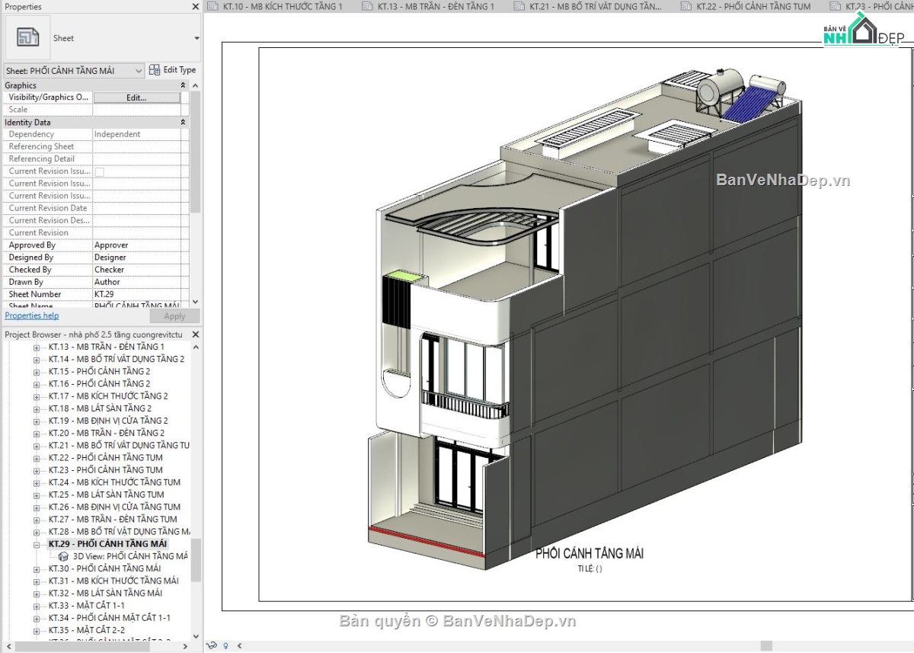
Task: Open the Sheet type selector dropdown arrow
Action: pos(197,38)
